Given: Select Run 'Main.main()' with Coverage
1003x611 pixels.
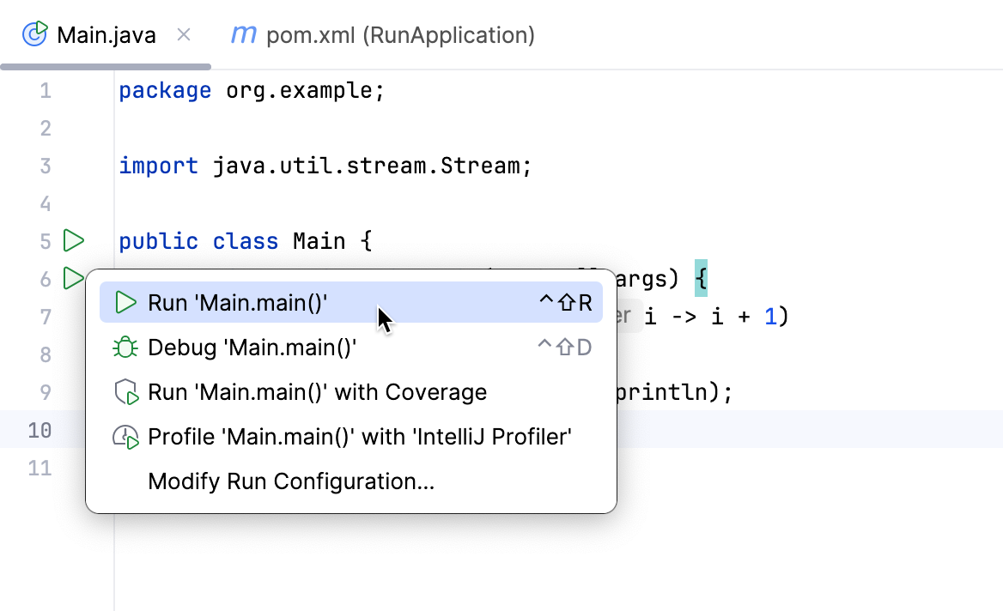Looking at the screenshot, I should (x=318, y=391).
